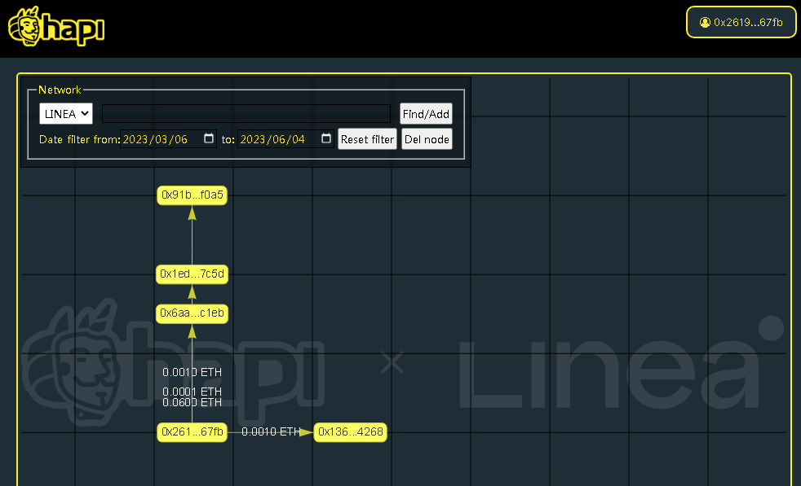
Task: Select graph node 0x261...67fb
Action: (192, 432)
